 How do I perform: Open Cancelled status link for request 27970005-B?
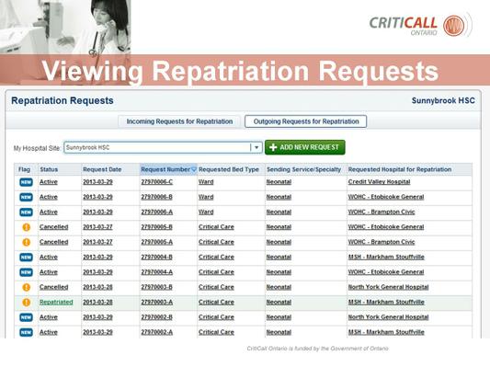(53, 227)
